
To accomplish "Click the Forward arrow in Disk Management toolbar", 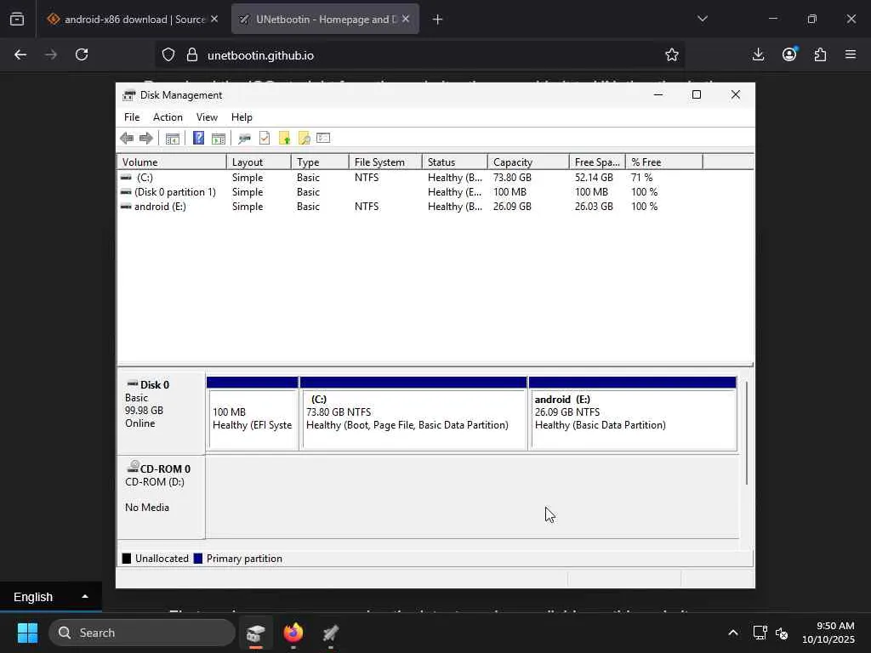I will tap(146, 139).
